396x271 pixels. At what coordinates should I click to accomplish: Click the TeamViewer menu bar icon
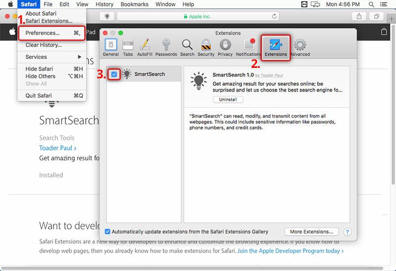tap(304, 4)
